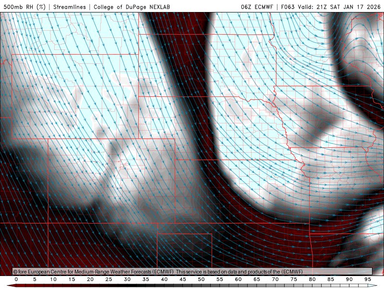The height and width of the screenshot is (288, 384).
Task: Click "Valid: 21Z SAT JAN 17 2026" text
Action: [x=339, y=7]
